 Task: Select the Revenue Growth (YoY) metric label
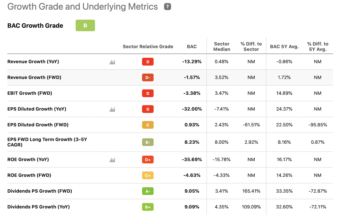click(x=33, y=62)
